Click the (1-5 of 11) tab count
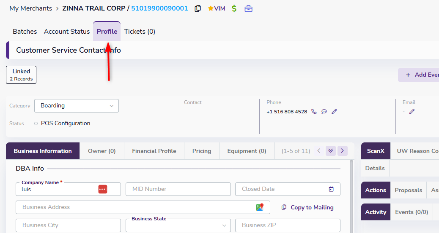 coord(296,151)
